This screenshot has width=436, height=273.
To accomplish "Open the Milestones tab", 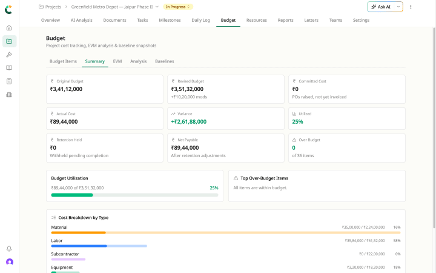I will [x=170, y=20].
